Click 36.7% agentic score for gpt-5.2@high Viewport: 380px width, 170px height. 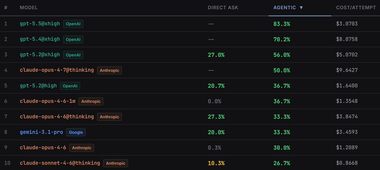(x=282, y=86)
